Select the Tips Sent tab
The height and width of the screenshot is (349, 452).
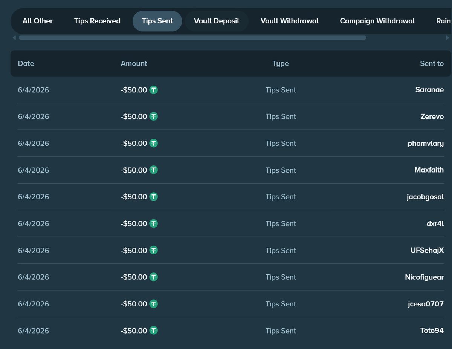point(157,21)
